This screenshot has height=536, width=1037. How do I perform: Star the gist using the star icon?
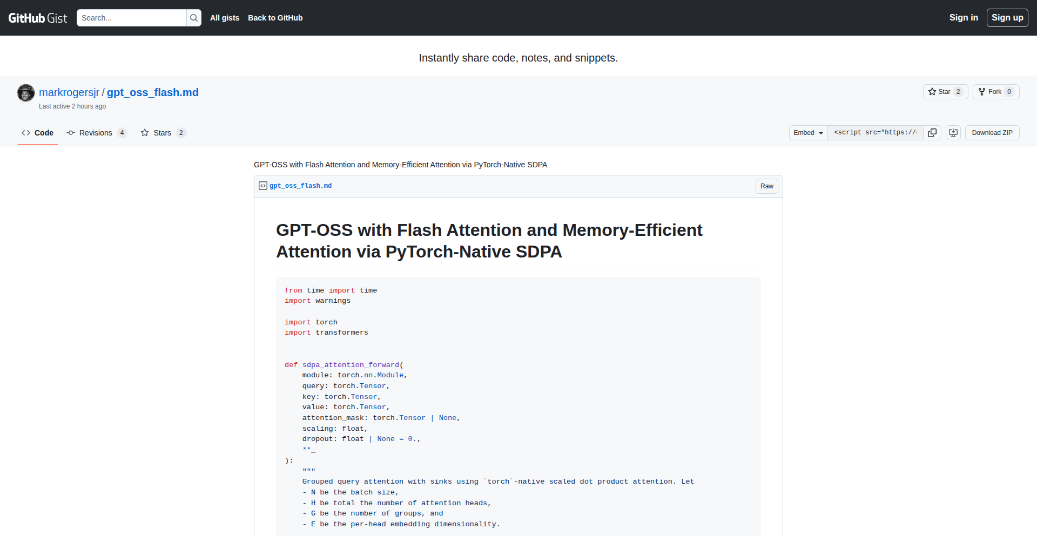[933, 92]
